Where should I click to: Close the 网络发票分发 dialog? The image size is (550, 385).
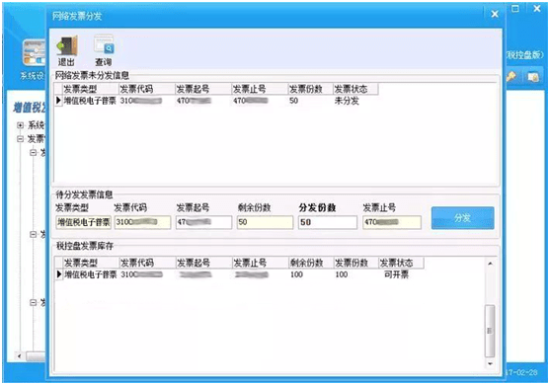495,14
